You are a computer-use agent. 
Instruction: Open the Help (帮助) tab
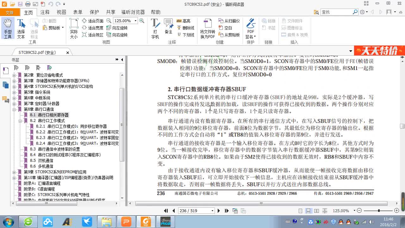tap(156, 12)
